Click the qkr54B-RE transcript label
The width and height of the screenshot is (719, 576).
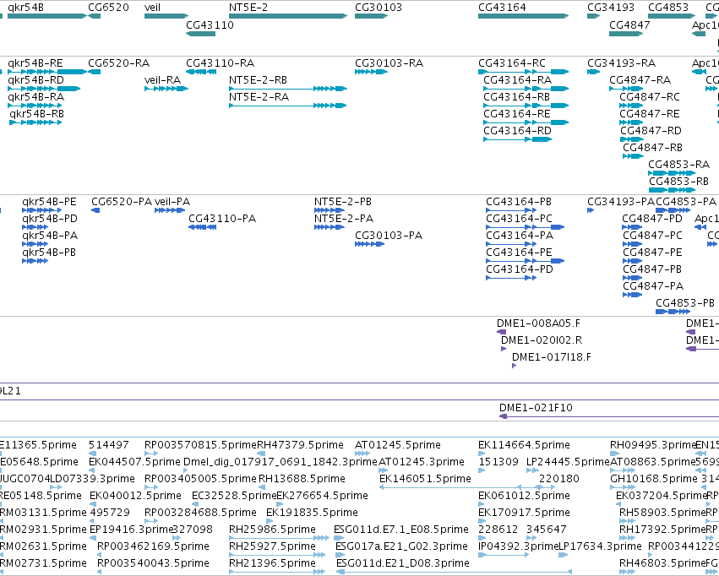pyautogui.click(x=35, y=63)
